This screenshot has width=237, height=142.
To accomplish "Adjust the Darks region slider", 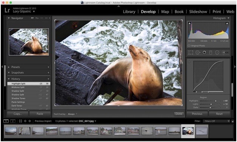I will pyautogui.click(x=210, y=108).
